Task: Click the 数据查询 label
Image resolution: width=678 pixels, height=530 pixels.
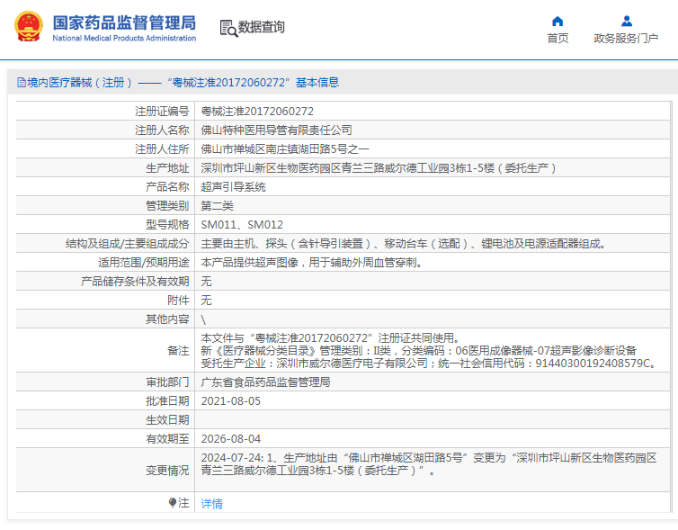Action: click(261, 27)
